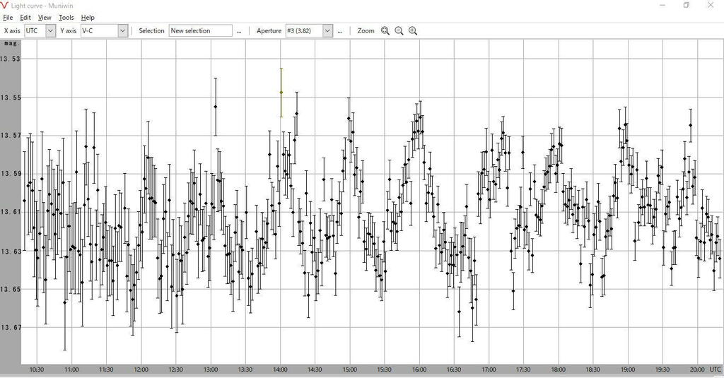724x378 pixels.
Task: Click the 'mag.' axis unit label
Action: 11,43
